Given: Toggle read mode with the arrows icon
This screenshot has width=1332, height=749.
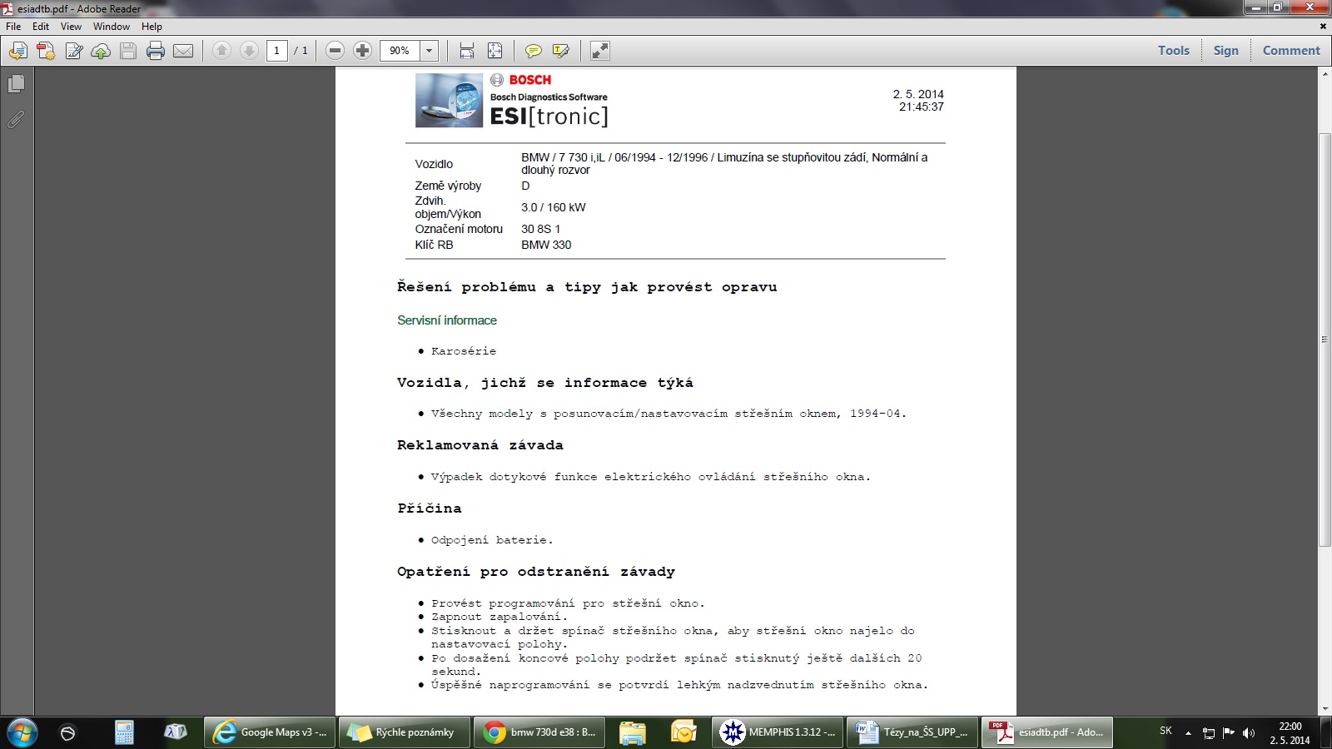Looking at the screenshot, I should click(x=599, y=51).
